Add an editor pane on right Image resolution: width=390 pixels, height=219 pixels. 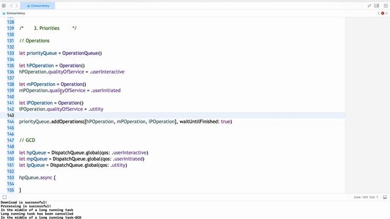click(386, 5)
